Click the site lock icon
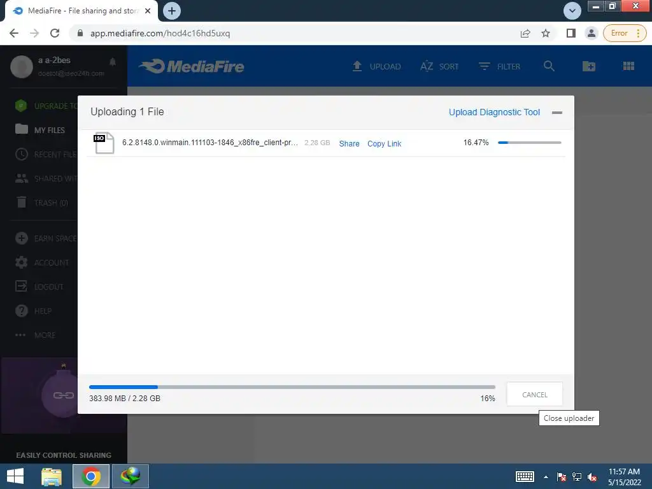Viewport: 652px width, 489px height. point(80,33)
